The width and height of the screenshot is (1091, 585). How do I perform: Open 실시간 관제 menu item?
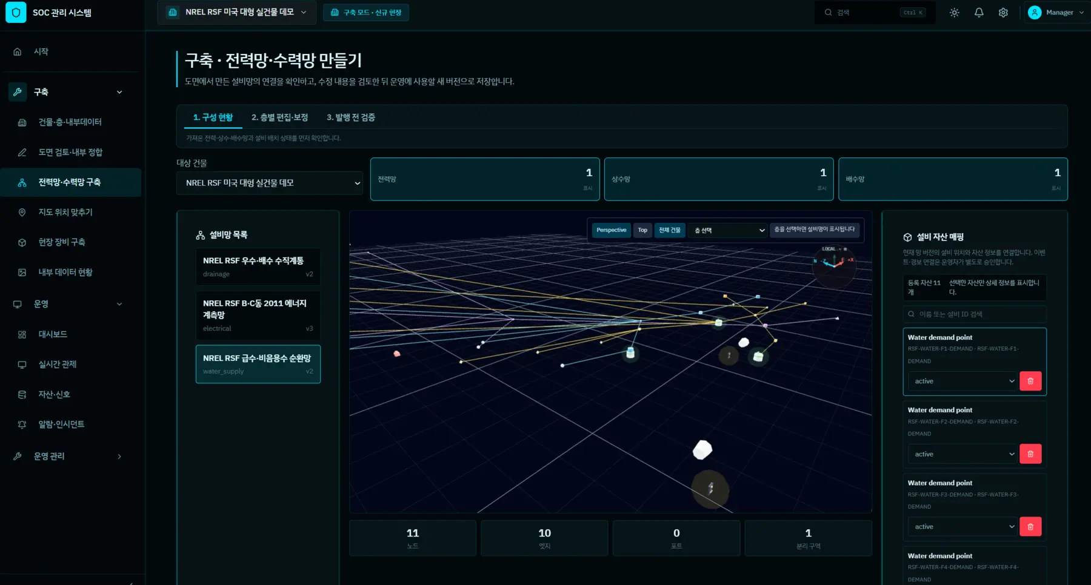(71, 365)
